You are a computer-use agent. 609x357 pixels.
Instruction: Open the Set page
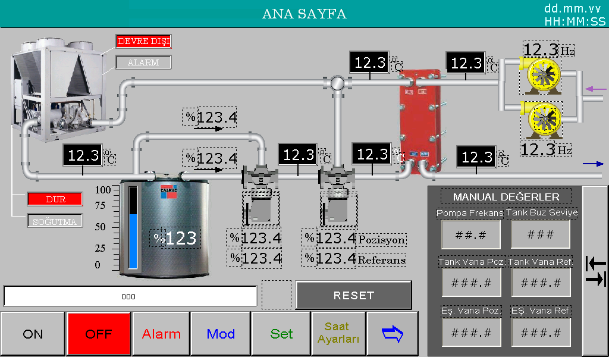pyautogui.click(x=281, y=334)
